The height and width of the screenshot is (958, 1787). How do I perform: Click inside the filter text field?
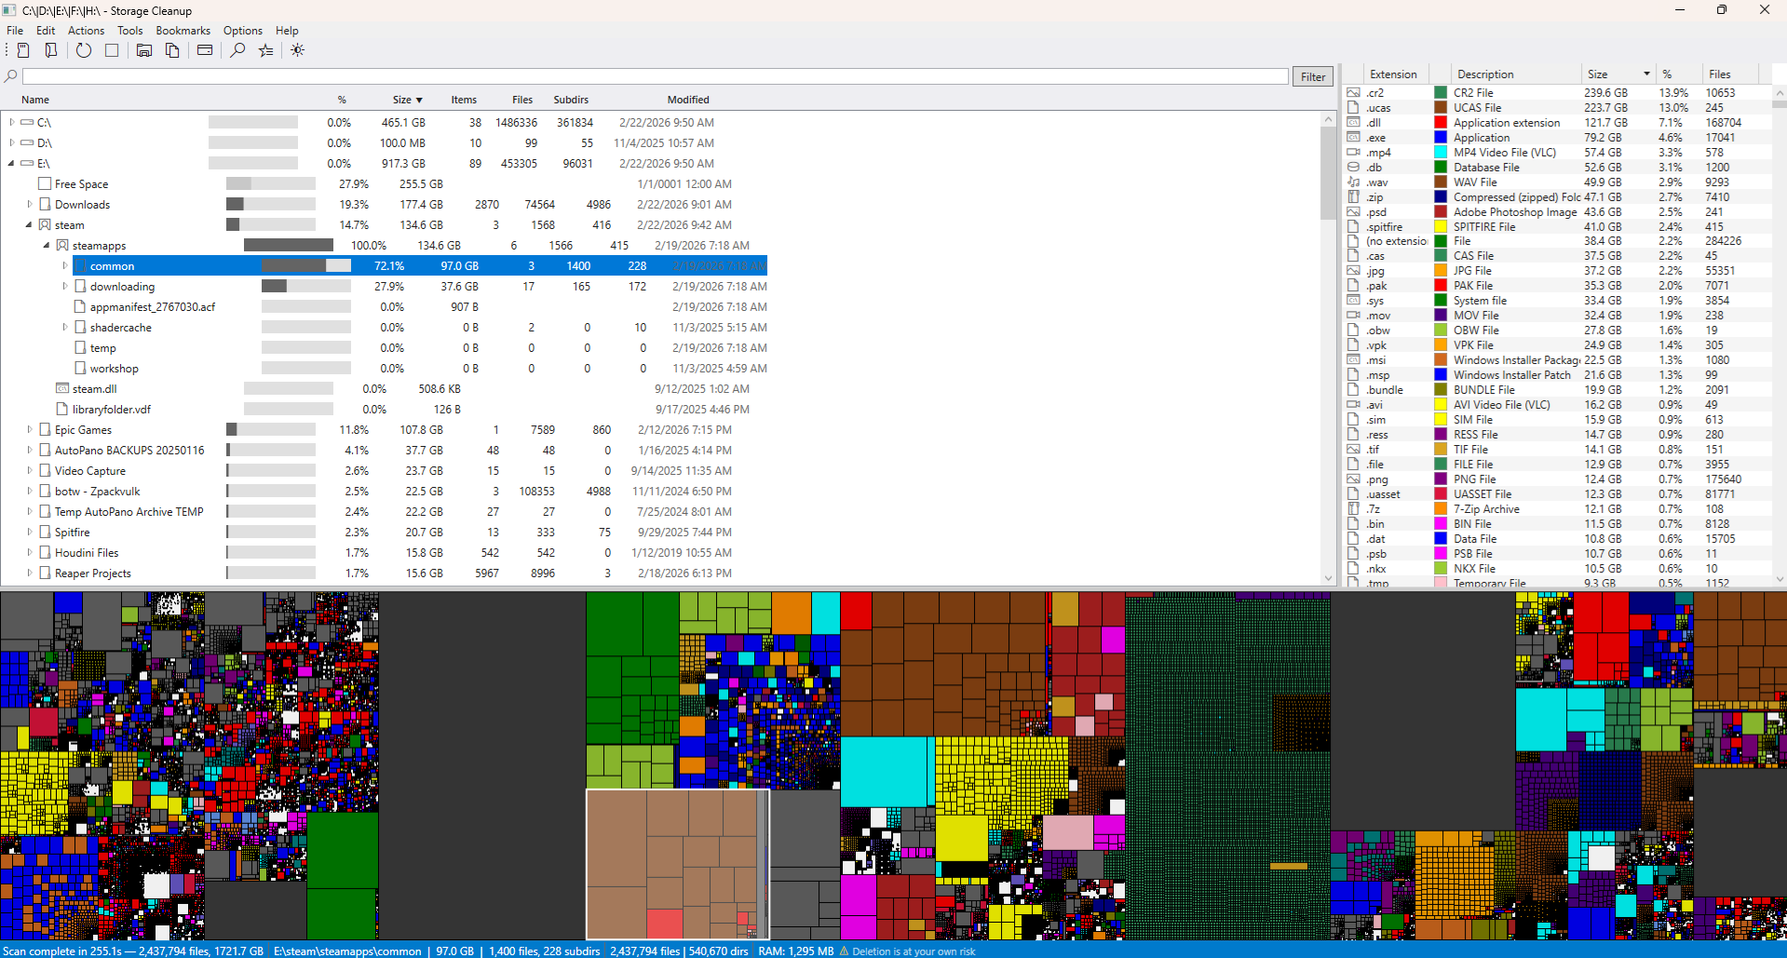[x=652, y=75]
